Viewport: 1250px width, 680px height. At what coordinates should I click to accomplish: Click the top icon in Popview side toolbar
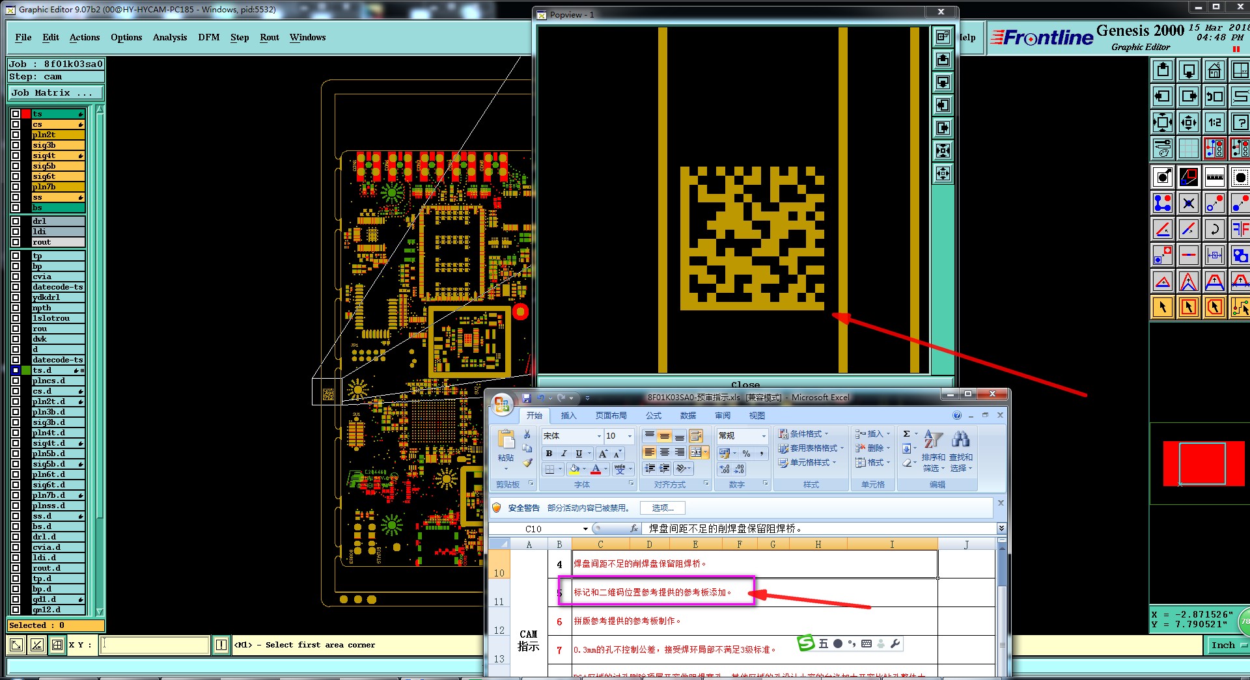tap(943, 37)
